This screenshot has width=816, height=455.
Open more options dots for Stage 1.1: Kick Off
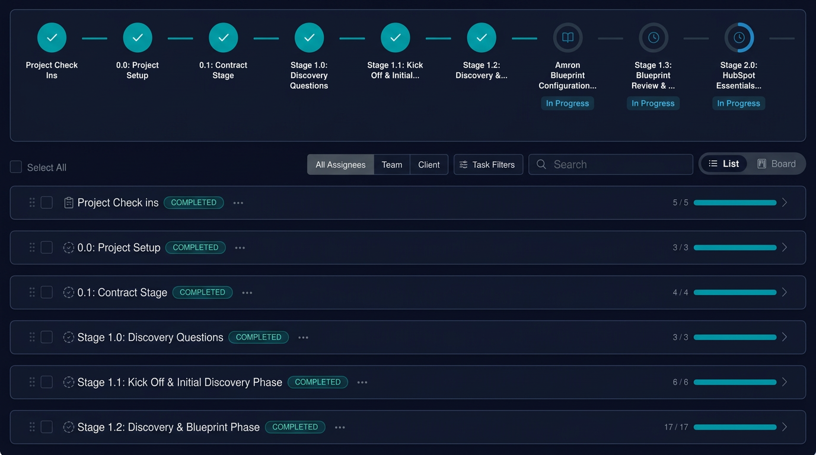[x=362, y=383]
